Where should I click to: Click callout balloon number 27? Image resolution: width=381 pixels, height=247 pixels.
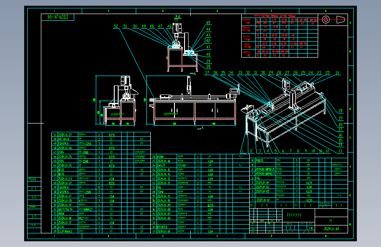click(x=287, y=73)
